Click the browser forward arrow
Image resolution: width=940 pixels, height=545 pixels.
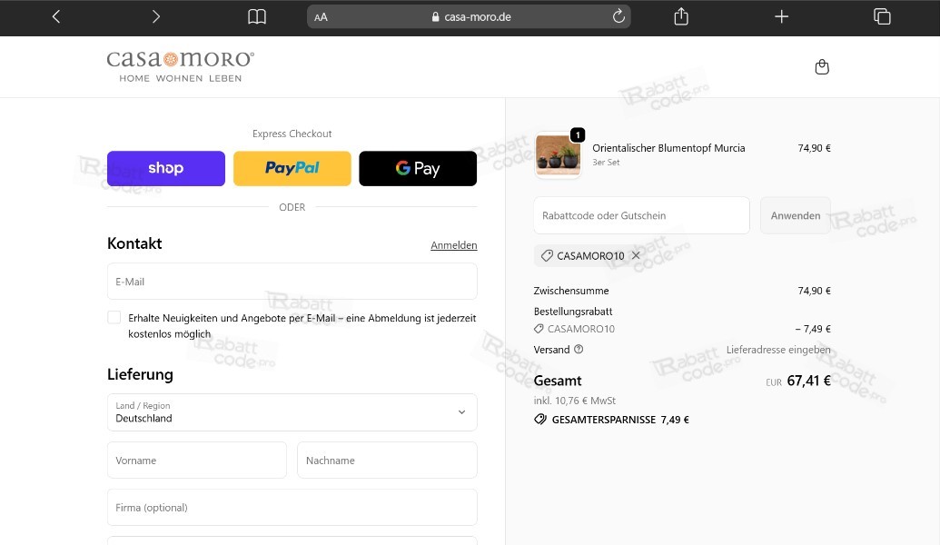point(156,16)
